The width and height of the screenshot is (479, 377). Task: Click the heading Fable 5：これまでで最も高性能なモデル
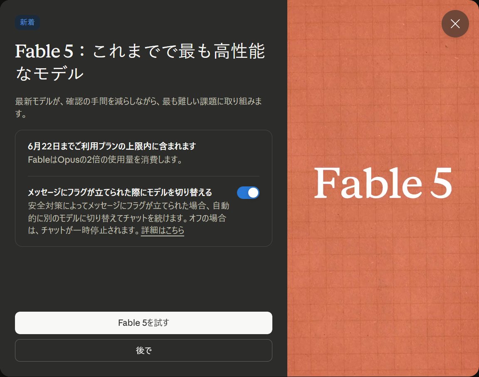coord(140,62)
